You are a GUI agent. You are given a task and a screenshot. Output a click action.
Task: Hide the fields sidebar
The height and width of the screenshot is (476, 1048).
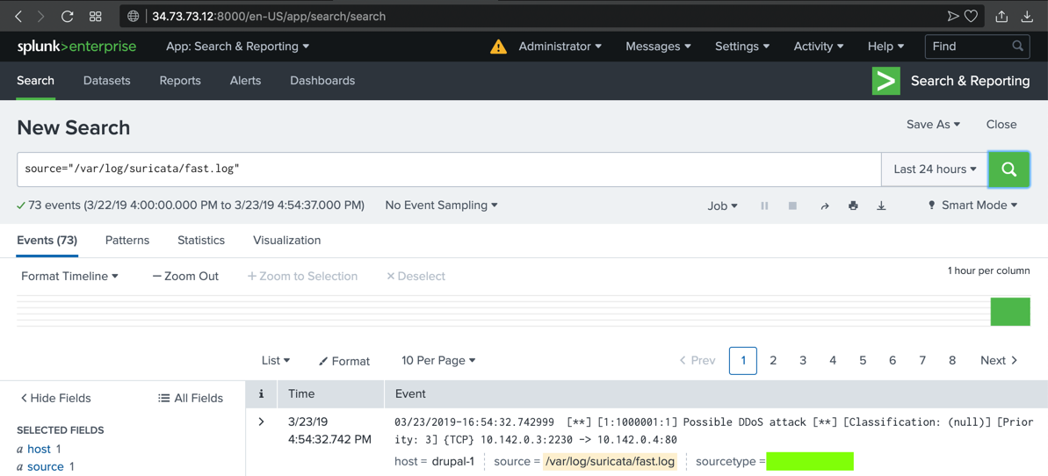(x=55, y=398)
